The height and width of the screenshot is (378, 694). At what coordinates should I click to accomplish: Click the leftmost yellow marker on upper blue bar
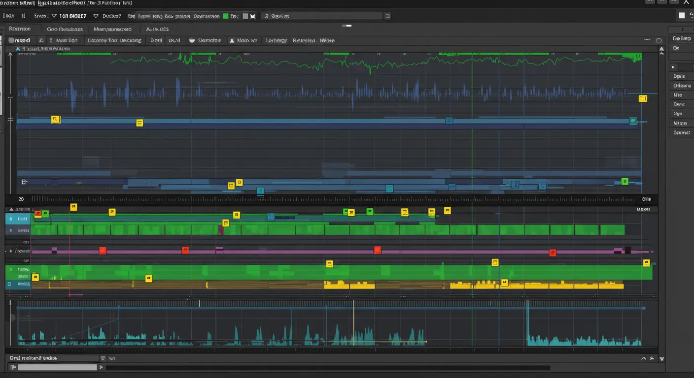pyautogui.click(x=56, y=119)
